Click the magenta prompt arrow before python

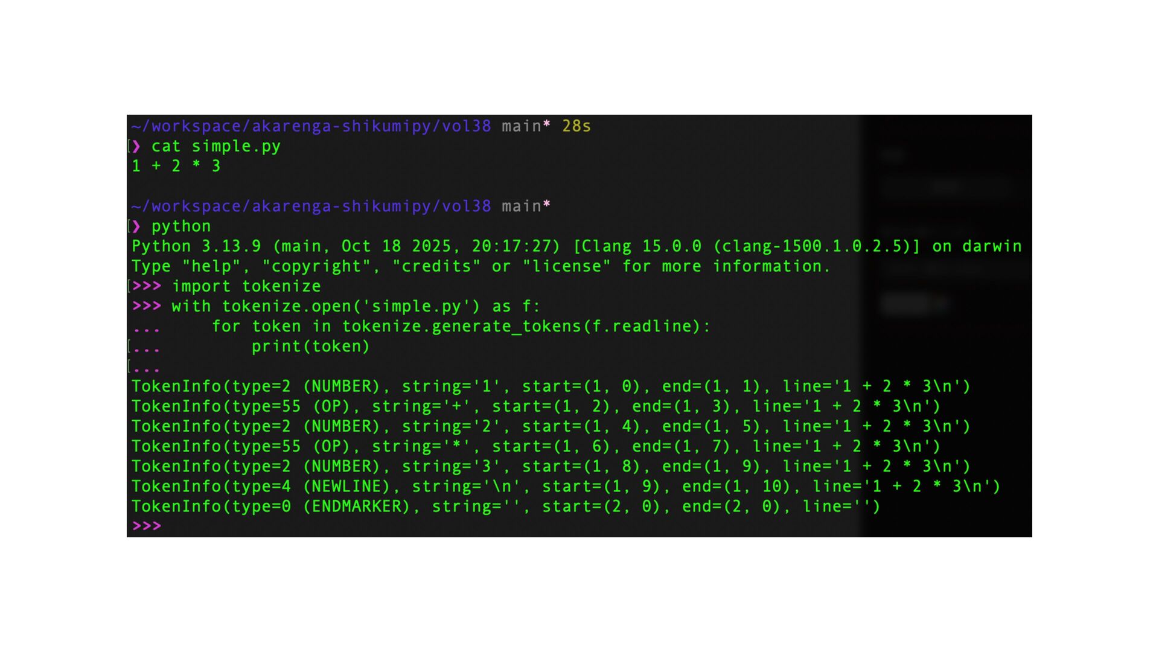click(136, 226)
